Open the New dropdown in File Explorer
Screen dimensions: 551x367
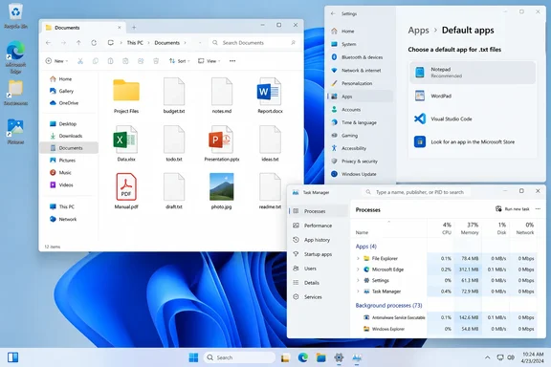57,61
